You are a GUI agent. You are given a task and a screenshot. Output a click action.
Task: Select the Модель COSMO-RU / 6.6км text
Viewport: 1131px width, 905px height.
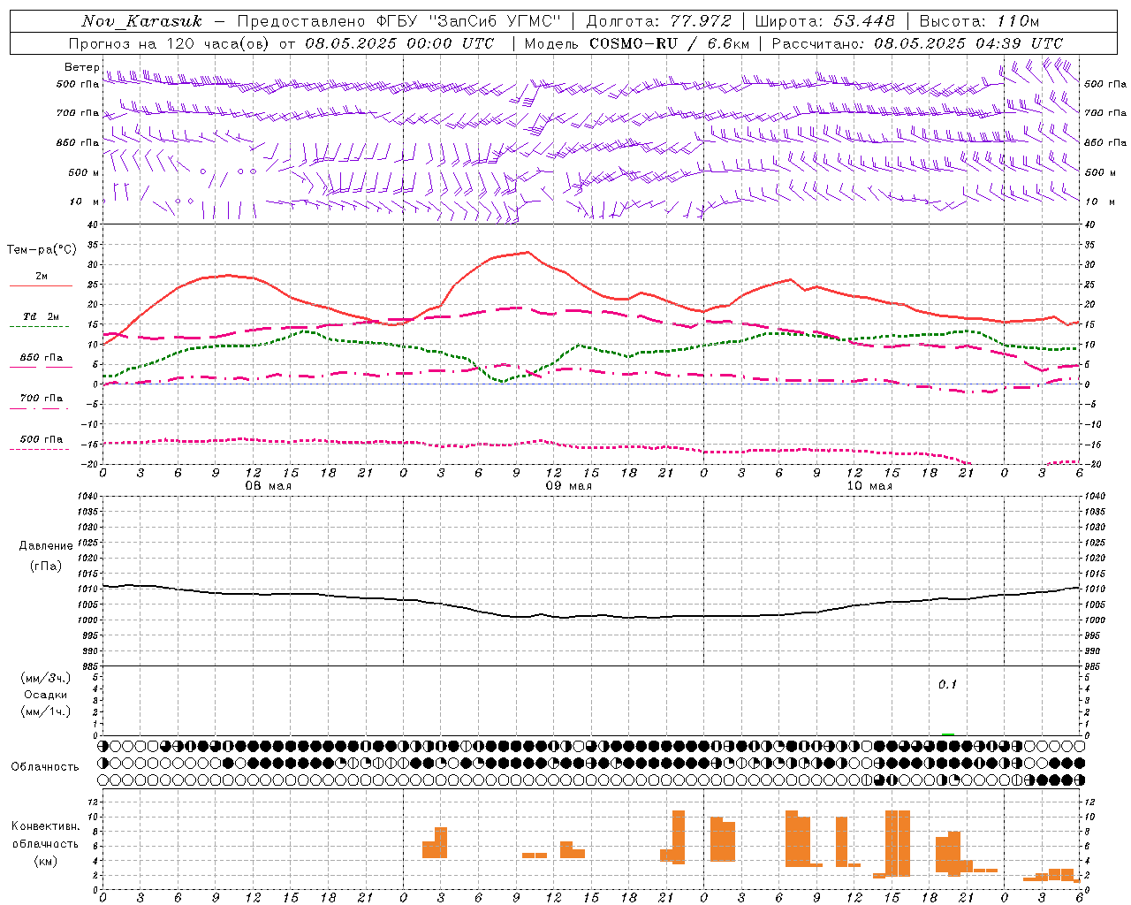637,43
